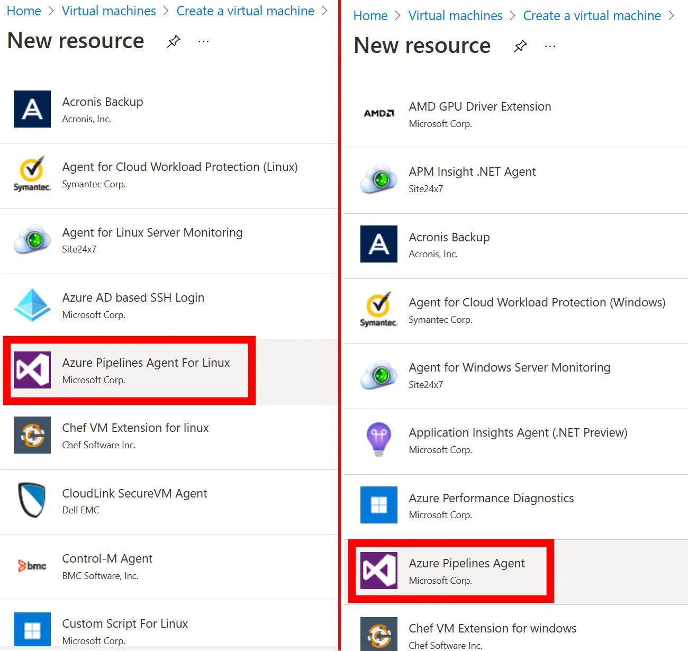Select Agent for Windows Server Monitoring
Image resolution: width=688 pixels, height=651 pixels.
(510, 367)
